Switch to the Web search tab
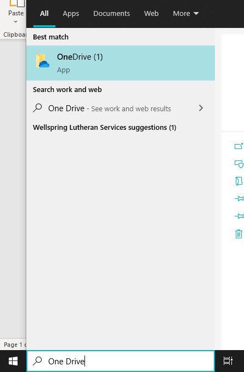The image size is (244, 372). (151, 14)
